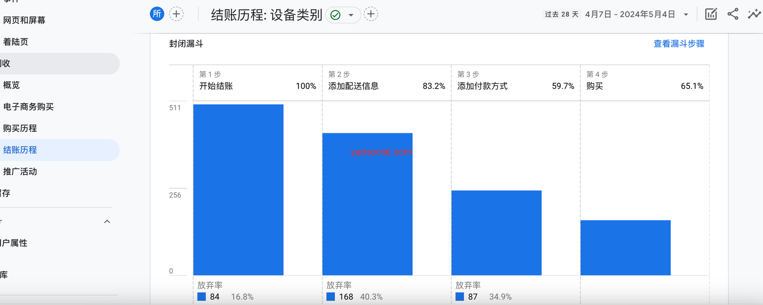Viewport: 763px width, 305px height.
Task: Click the date range 4月7日 - 2024年5月4日
Action: coord(629,15)
